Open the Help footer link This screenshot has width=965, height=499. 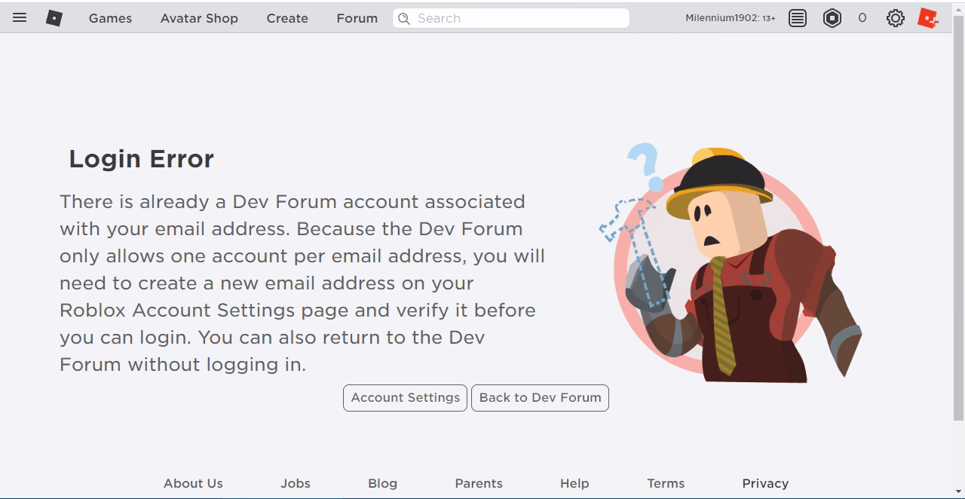coord(574,483)
